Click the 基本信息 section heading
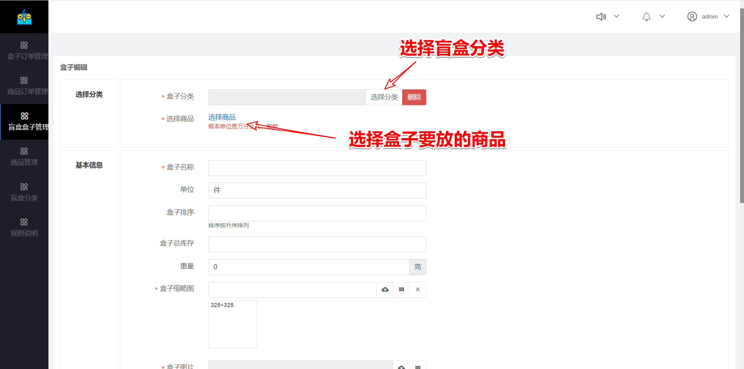Screen dimensions: 744x369 point(89,165)
